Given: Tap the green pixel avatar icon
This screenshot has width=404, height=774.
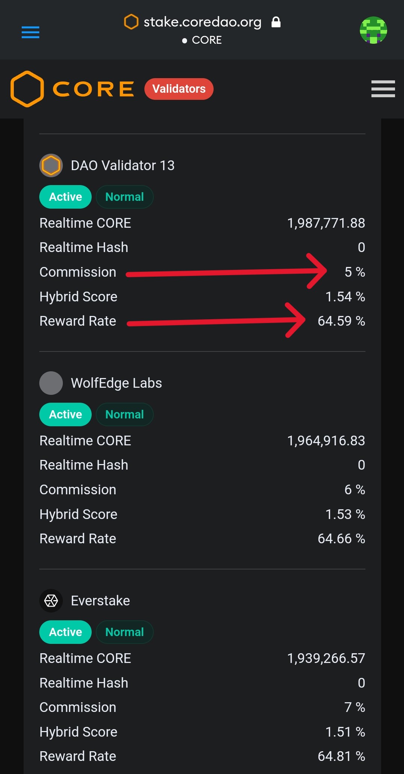Looking at the screenshot, I should [x=373, y=30].
